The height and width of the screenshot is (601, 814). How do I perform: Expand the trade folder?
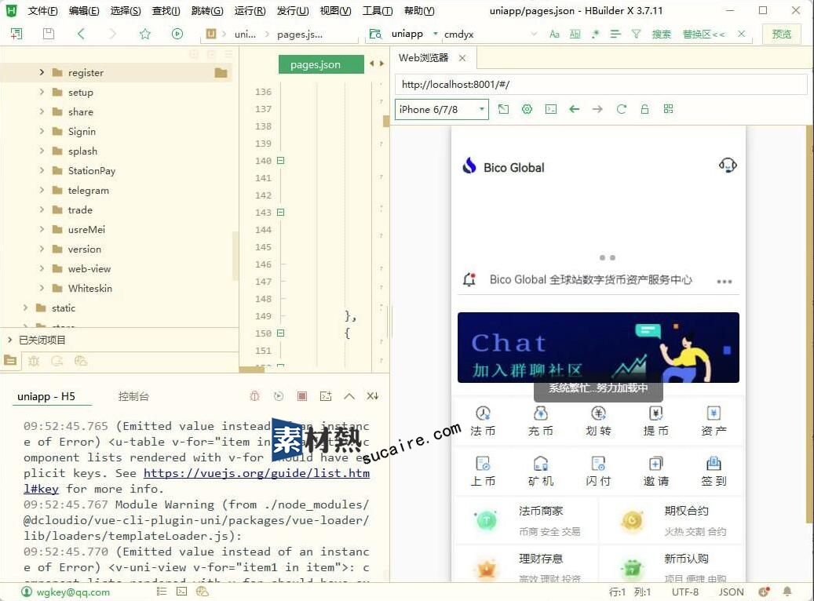pyautogui.click(x=42, y=209)
